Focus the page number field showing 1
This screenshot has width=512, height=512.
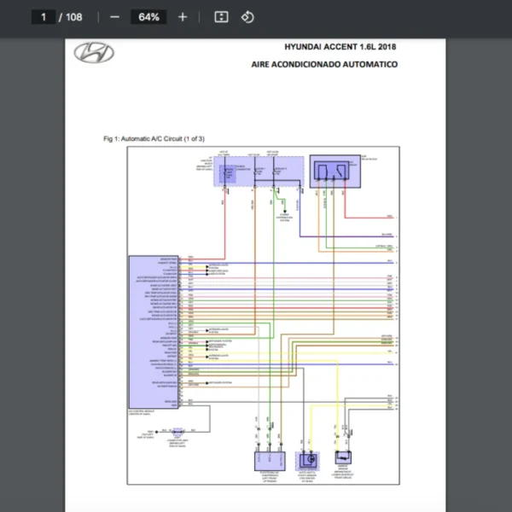(x=43, y=17)
